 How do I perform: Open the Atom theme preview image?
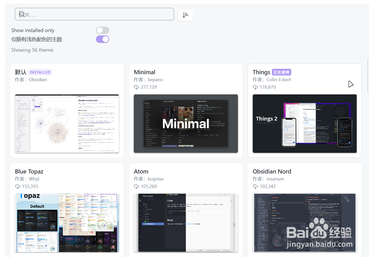186,223
